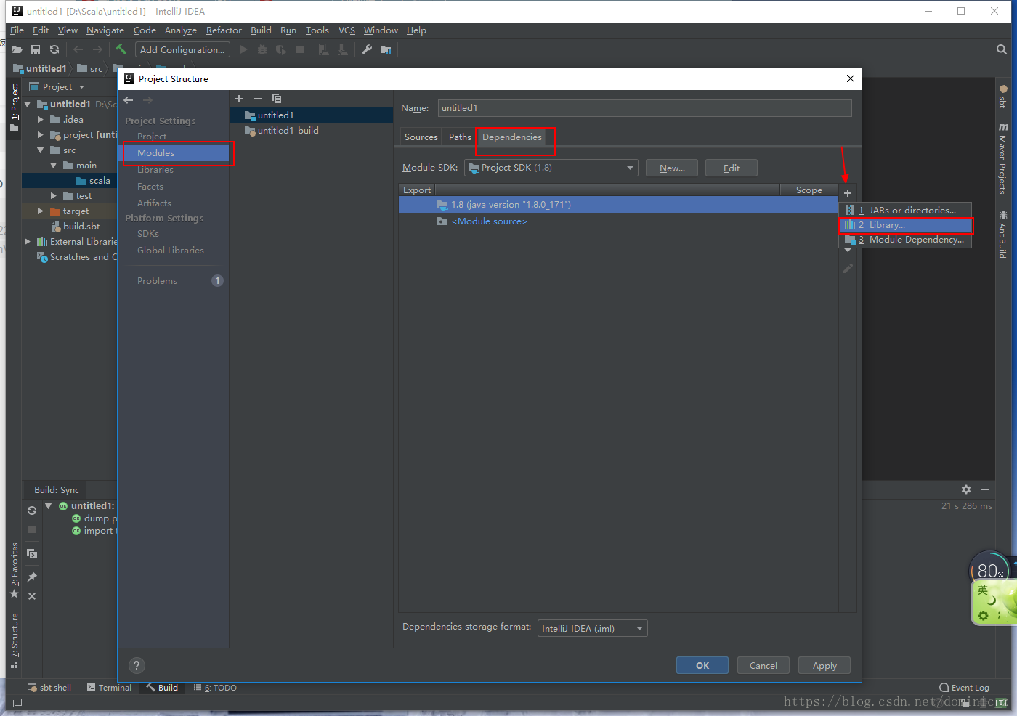Toggle tool windows quick access icon
The width and height of the screenshot is (1017, 716).
[x=17, y=703]
